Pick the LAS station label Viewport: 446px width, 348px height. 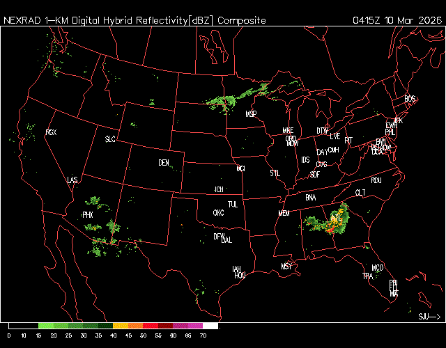tap(72, 180)
